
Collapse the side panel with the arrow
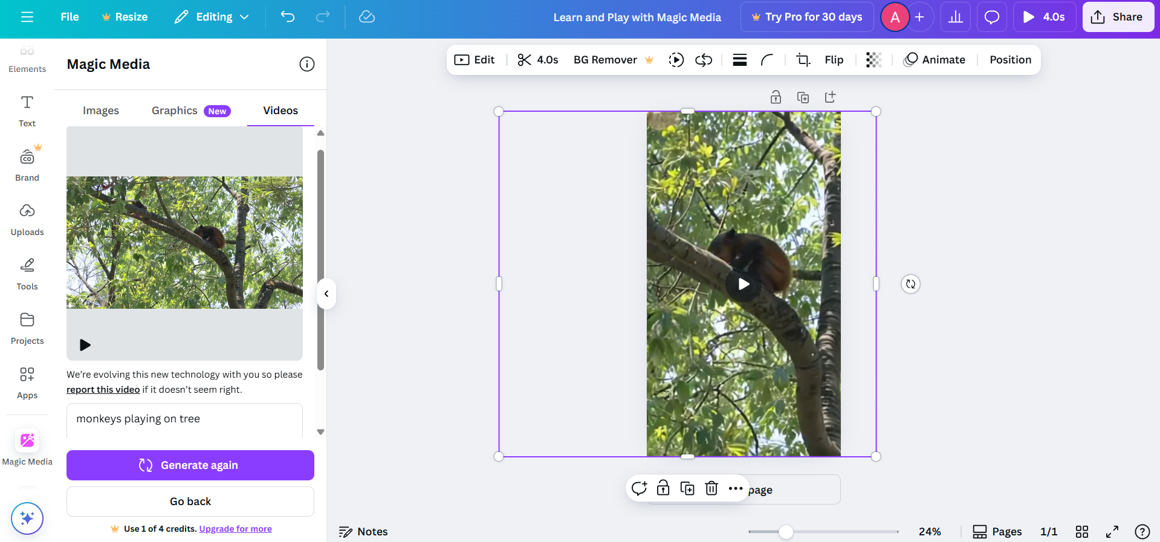tap(326, 294)
